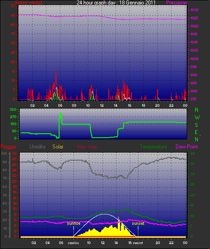This screenshot has height=249, width=210.
Task: Click the yellow sunset marker in the solar chart
Action: [138, 223]
